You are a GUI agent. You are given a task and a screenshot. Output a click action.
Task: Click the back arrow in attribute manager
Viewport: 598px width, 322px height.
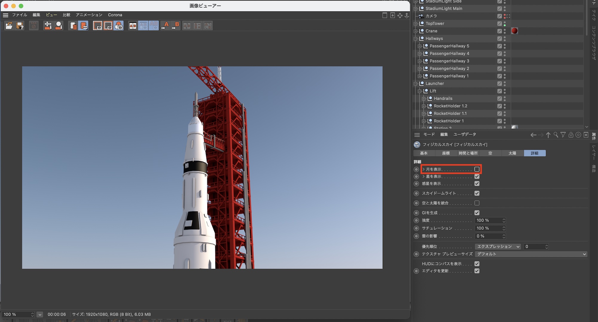pos(533,135)
